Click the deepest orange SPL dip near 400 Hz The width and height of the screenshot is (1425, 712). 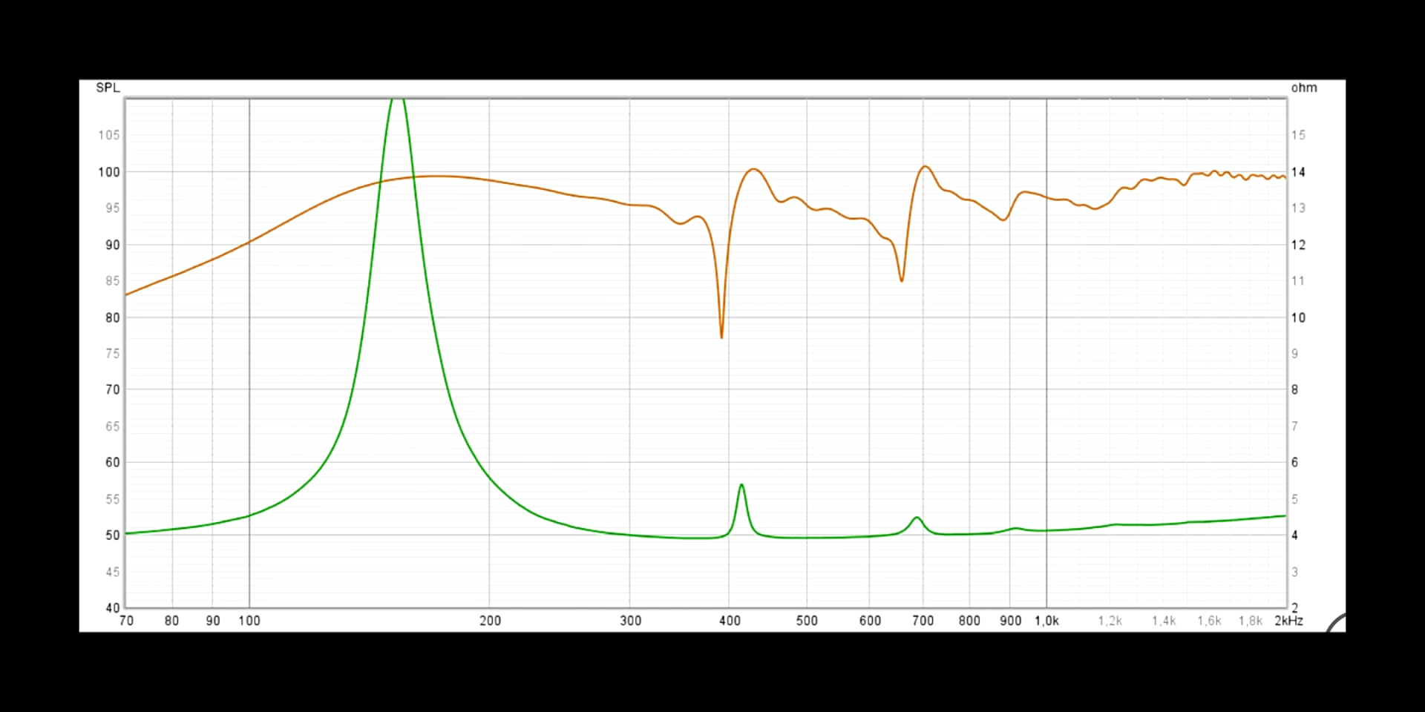[x=721, y=337]
